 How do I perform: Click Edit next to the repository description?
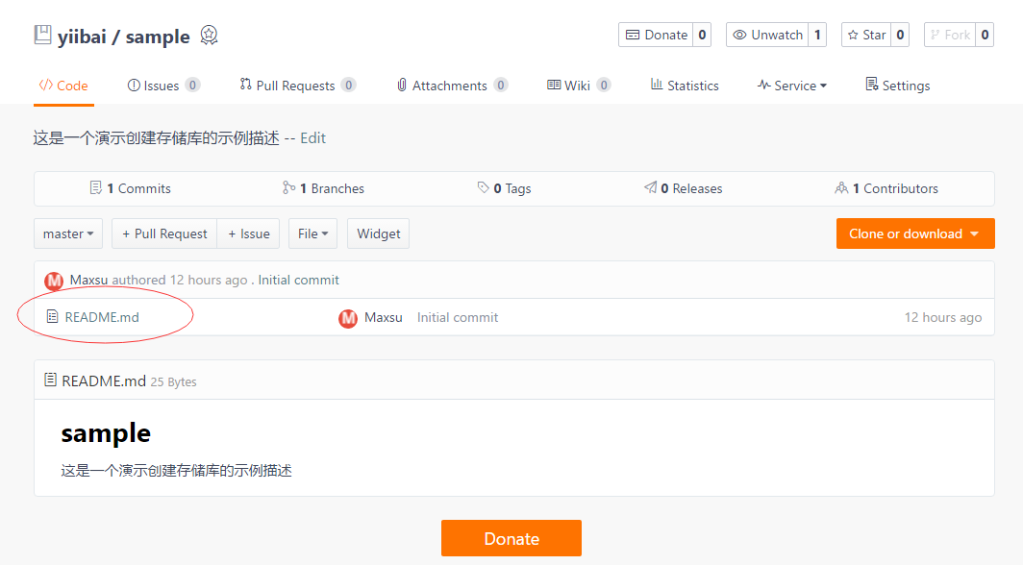pos(312,138)
